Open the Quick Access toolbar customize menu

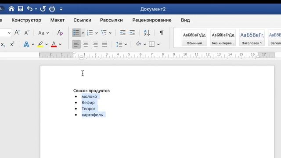(61, 9)
